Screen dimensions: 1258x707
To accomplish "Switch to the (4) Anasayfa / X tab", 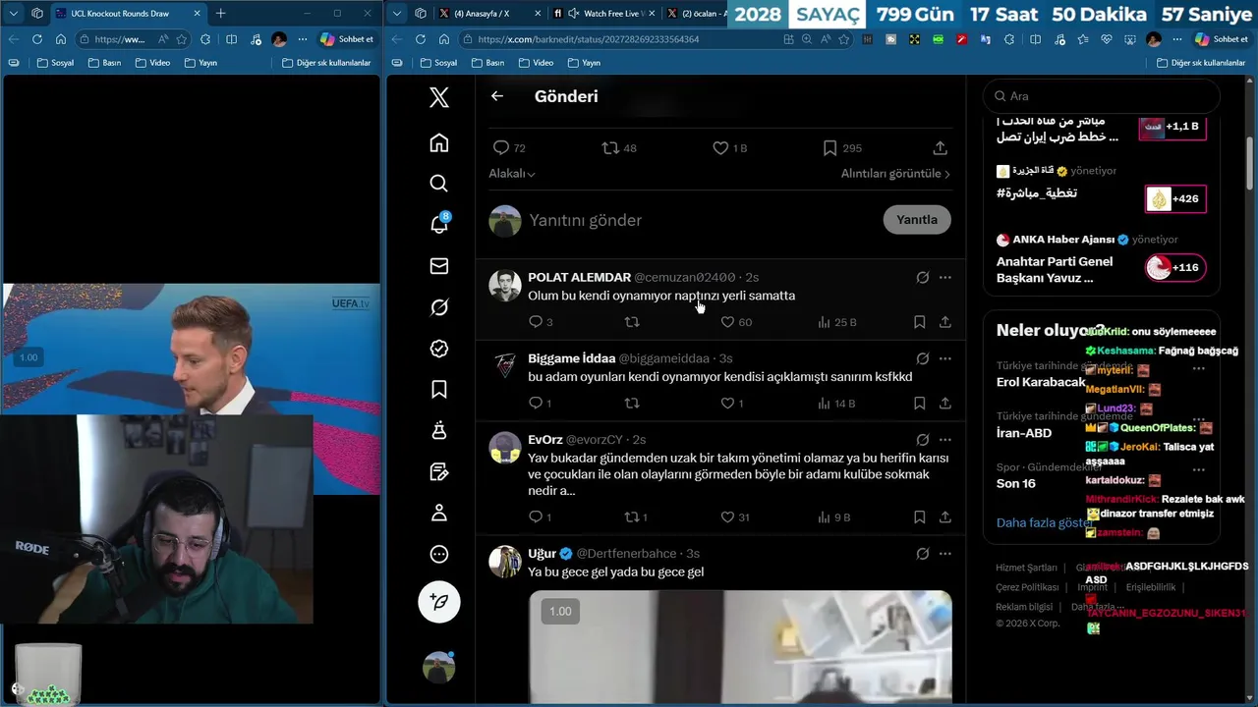I will tap(482, 14).
